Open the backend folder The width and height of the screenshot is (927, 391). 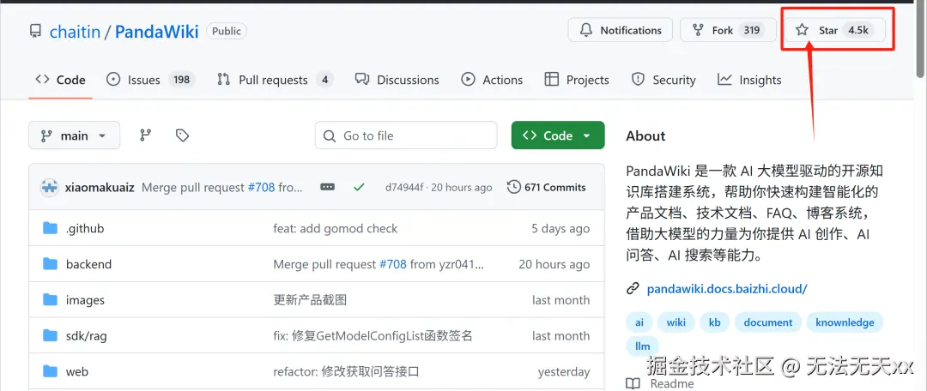88,264
